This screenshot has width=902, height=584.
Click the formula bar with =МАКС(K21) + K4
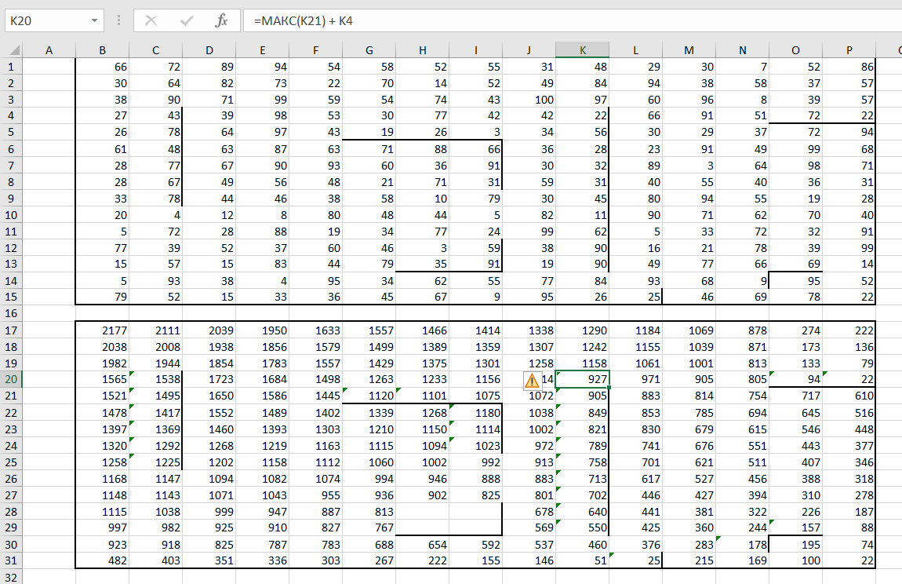[549, 21]
